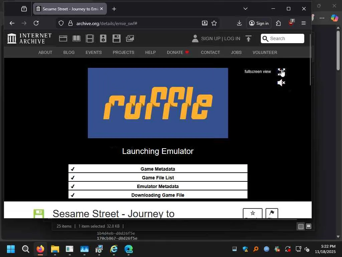Open tracking protection shield icon
The width and height of the screenshot is (342, 257).
(61, 23)
